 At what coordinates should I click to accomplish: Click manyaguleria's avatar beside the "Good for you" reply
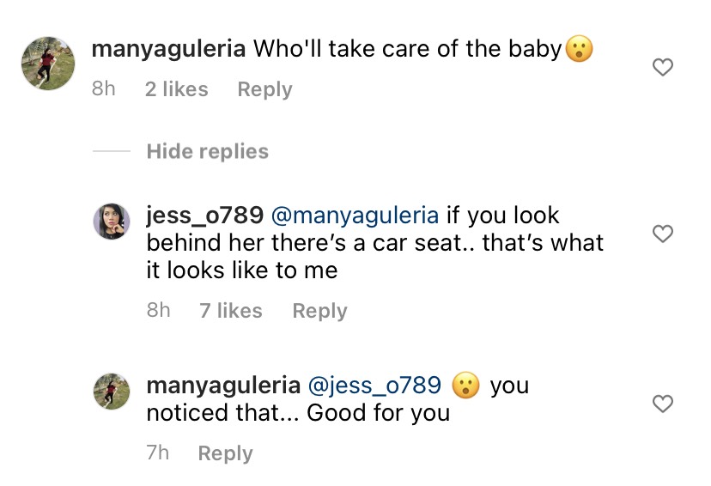(x=112, y=392)
